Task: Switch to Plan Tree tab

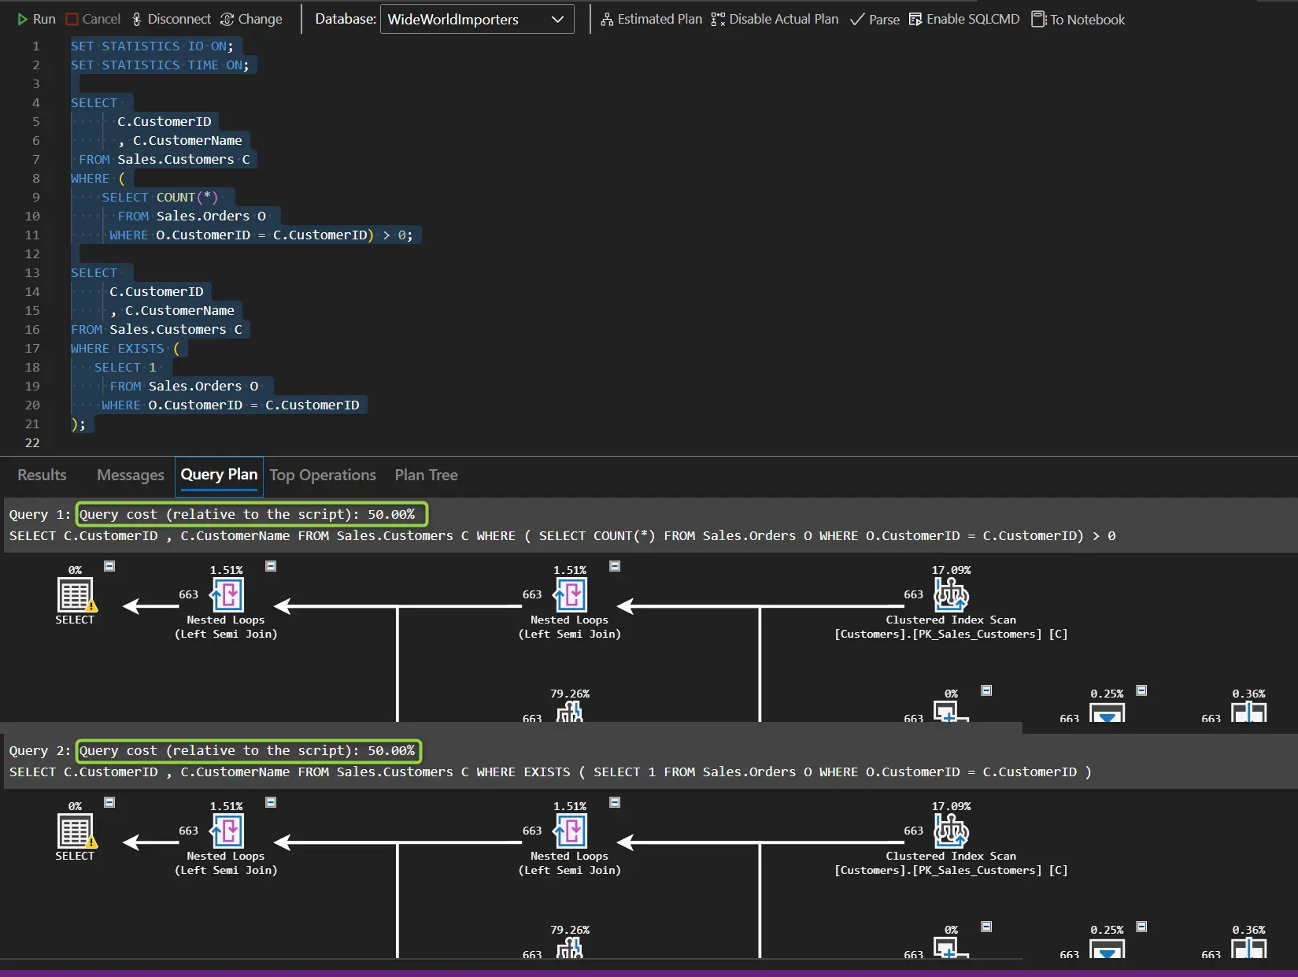Action: coord(426,475)
